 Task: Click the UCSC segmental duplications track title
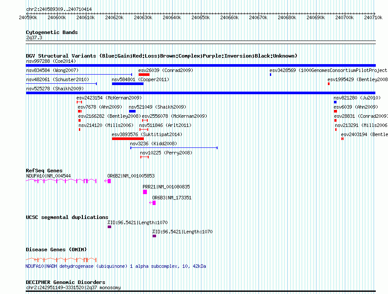pos(67,217)
